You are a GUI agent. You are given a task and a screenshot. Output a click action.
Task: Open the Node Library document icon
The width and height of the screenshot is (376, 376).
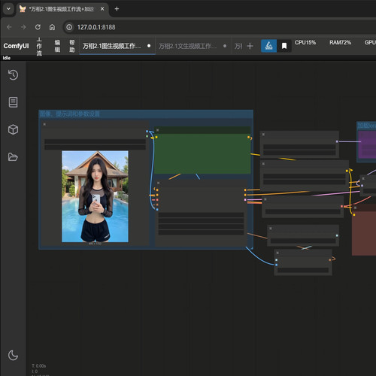tap(13, 102)
